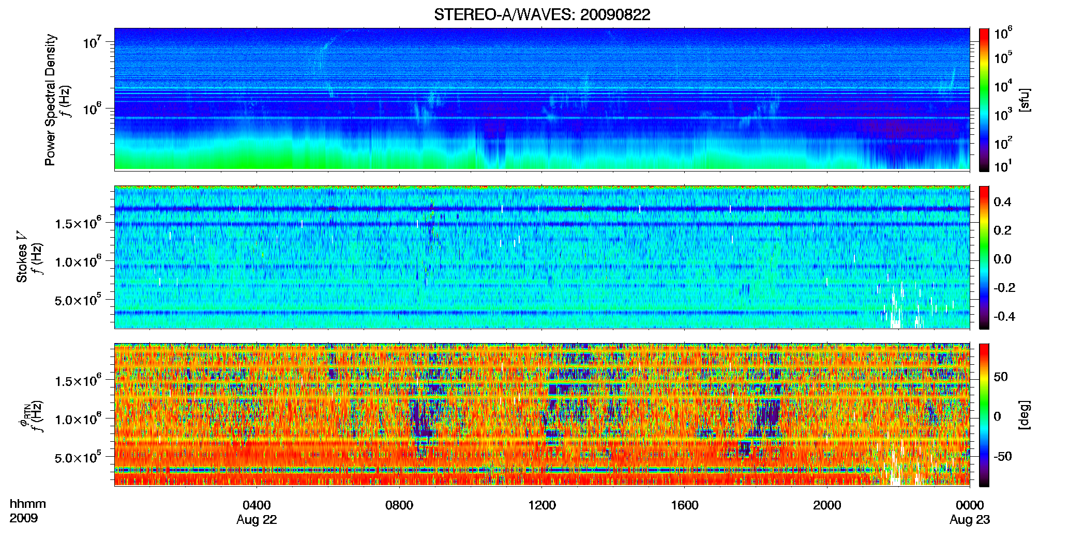Screen dimensions: 1084x558
Task: Click the [sfu] colorbar unit label
Action: 1025,100
